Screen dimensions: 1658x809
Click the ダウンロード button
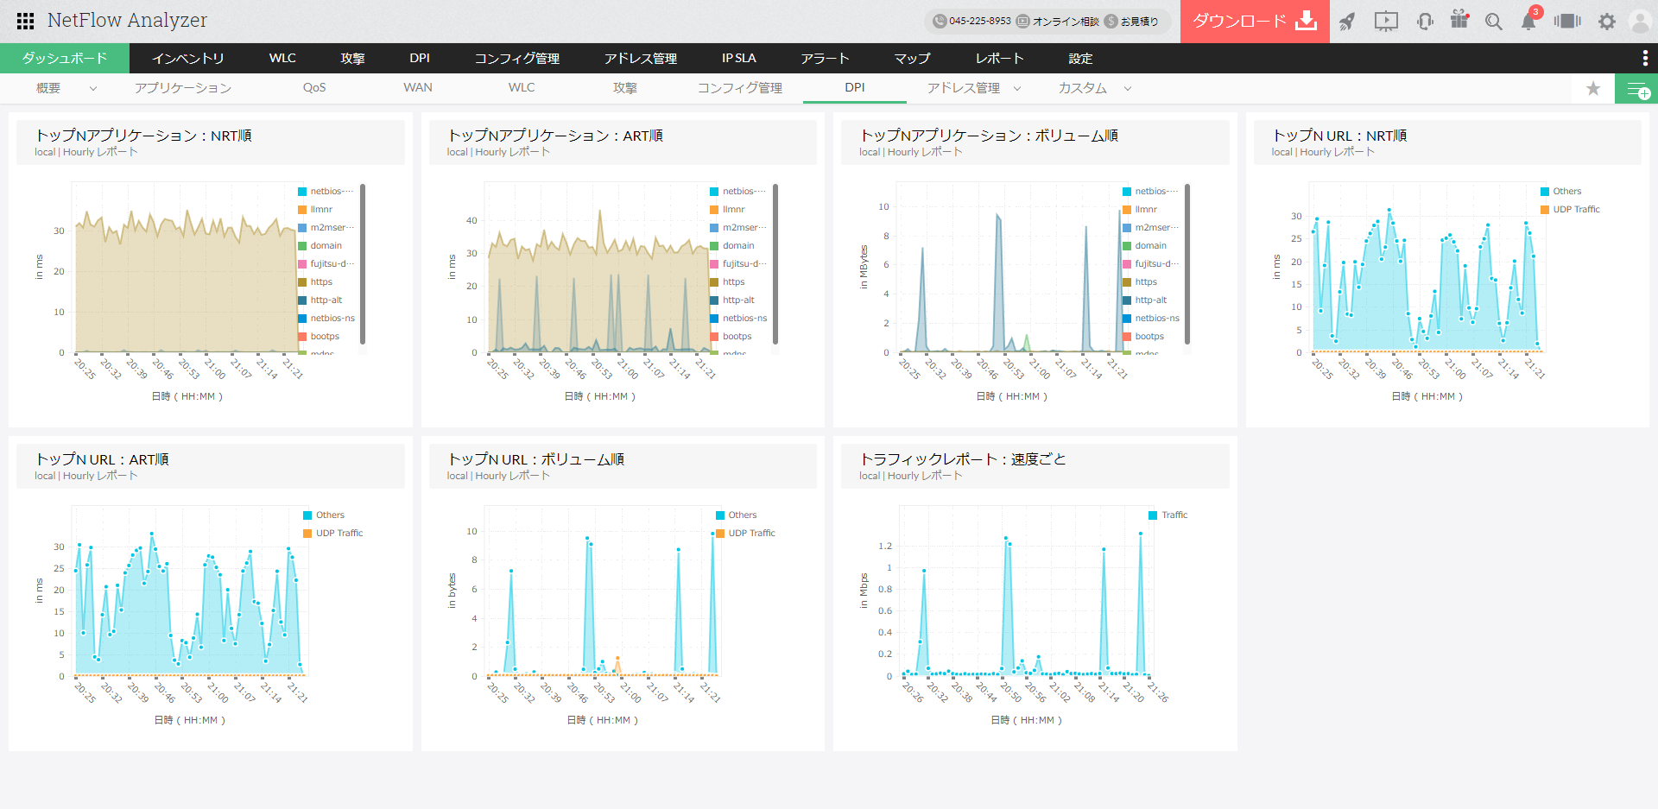click(1254, 21)
